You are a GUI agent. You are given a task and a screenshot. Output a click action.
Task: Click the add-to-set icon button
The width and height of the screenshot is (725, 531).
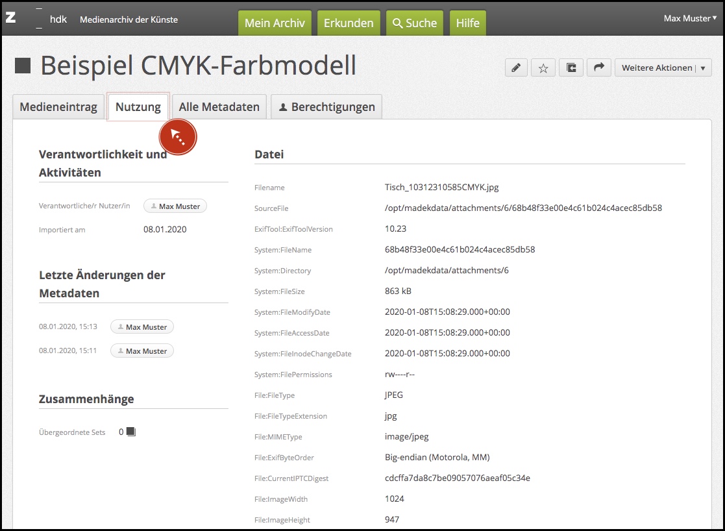571,68
